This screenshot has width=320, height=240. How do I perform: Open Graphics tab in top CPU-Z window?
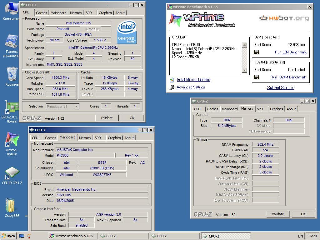105,13
